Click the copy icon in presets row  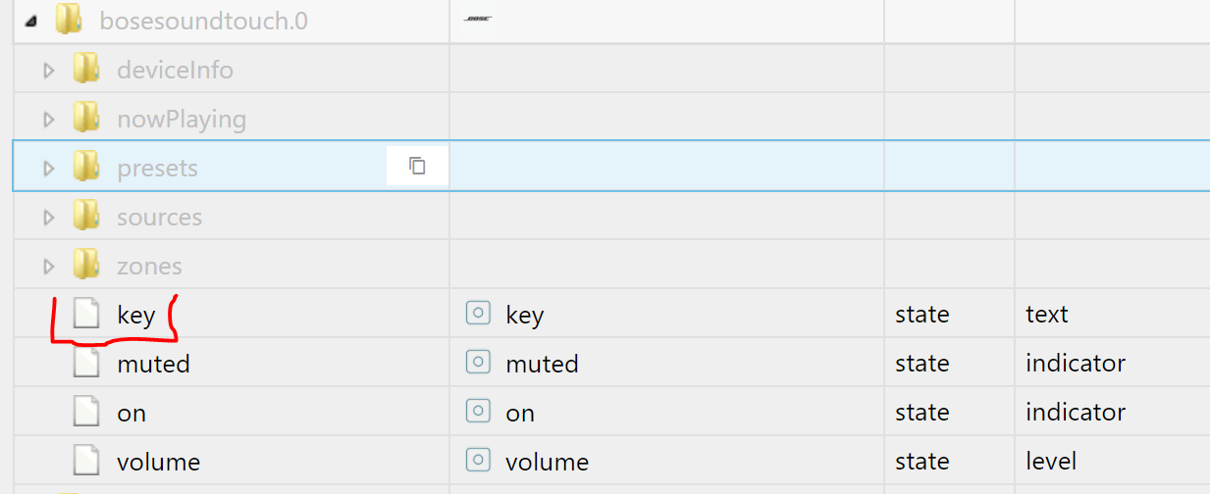click(417, 167)
